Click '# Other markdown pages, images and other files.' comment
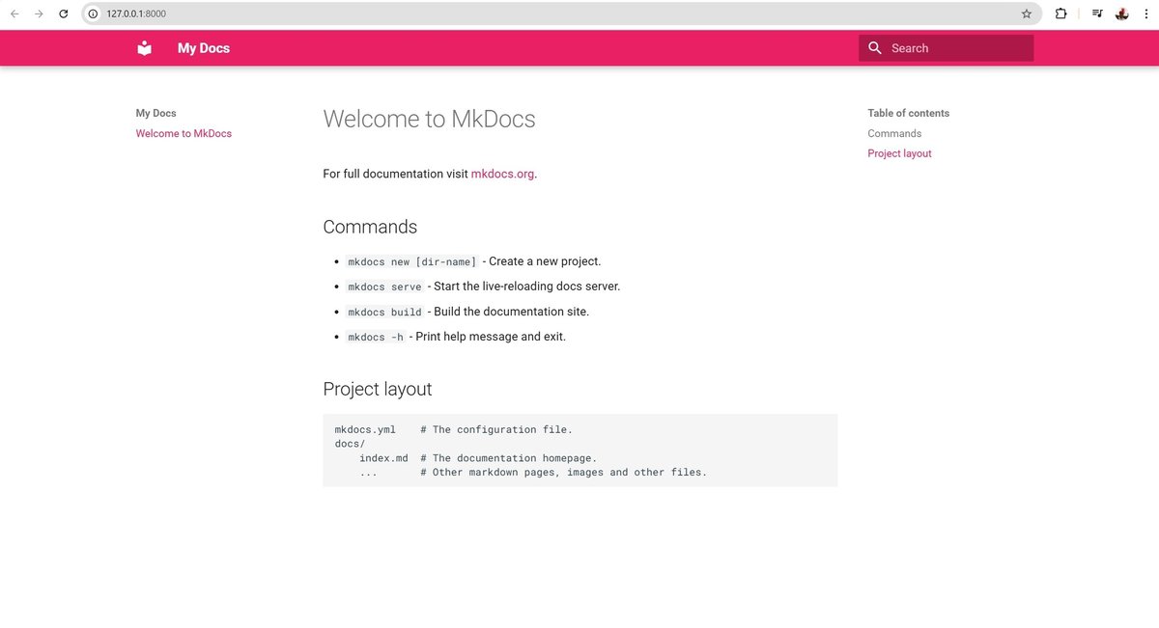Screen dimensions: 1159x628 tap(564, 473)
